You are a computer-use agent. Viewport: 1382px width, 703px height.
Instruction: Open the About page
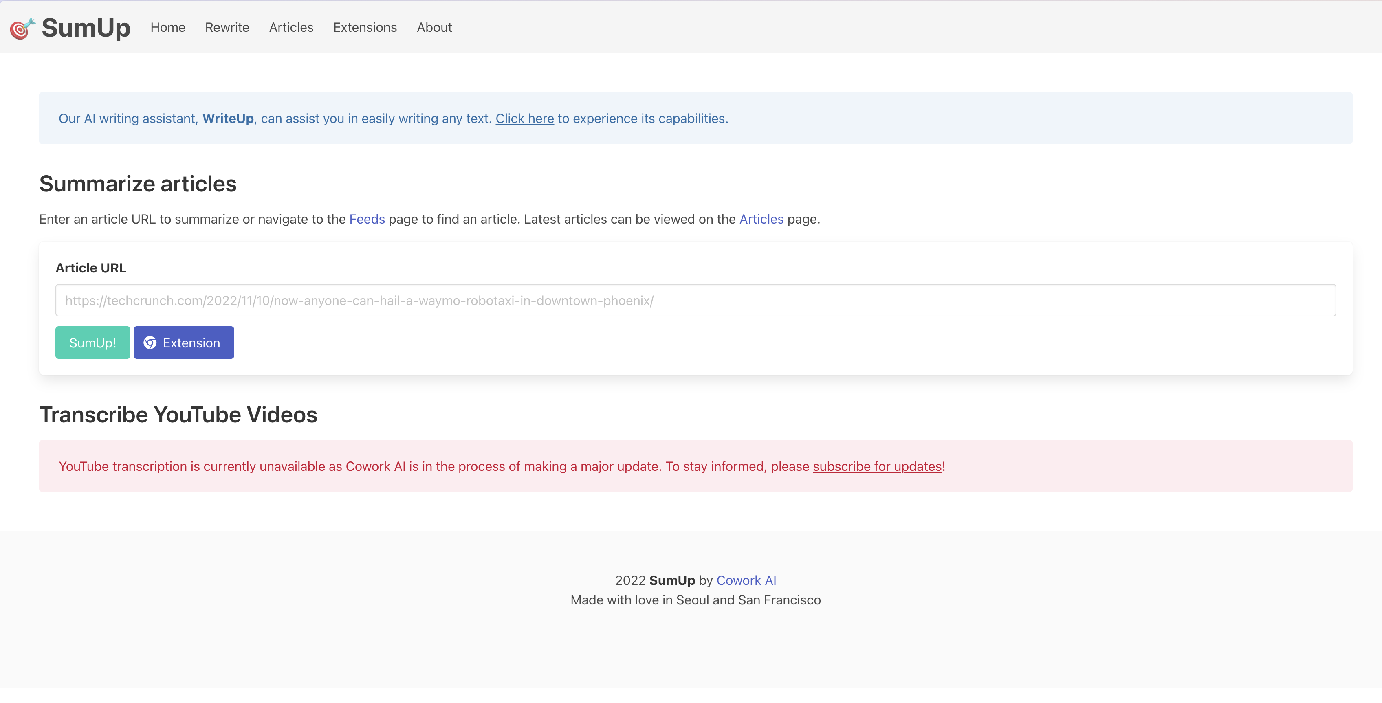coord(434,27)
